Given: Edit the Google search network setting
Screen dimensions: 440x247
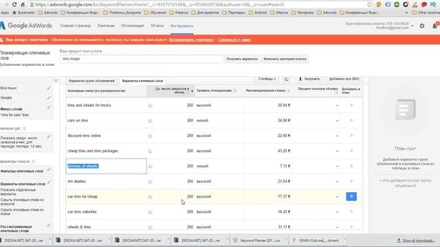Looking at the screenshot, I should [x=49, y=97].
